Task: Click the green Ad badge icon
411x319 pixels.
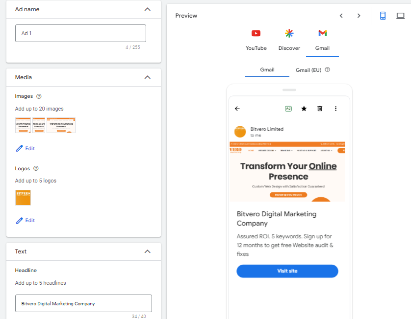Action: 288,109
